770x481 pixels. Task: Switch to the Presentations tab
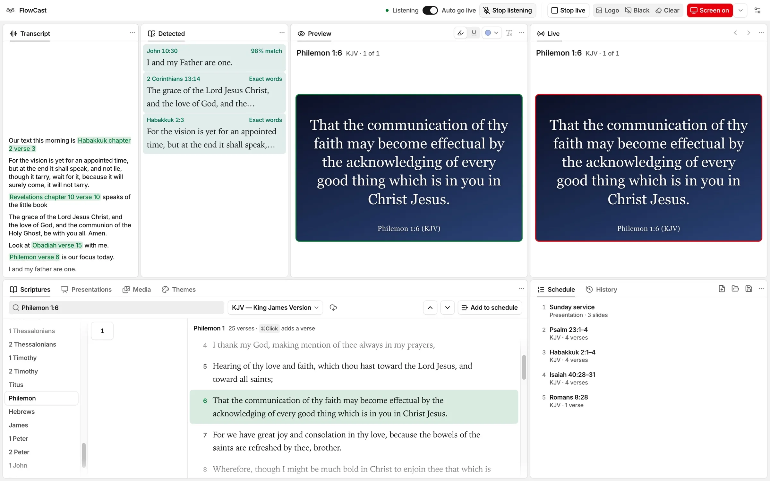87,290
